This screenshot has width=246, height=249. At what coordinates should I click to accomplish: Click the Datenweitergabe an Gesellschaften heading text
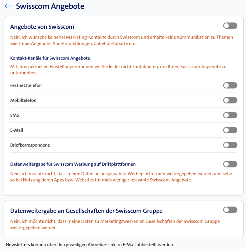pyautogui.click(x=86, y=211)
